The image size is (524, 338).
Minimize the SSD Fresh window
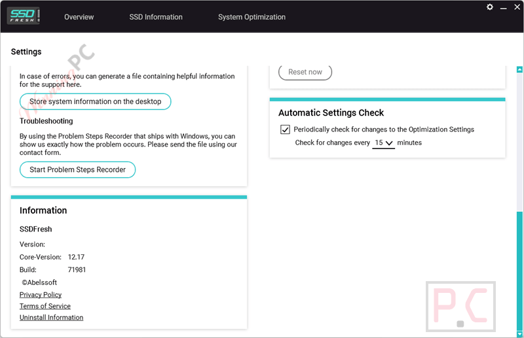pyautogui.click(x=503, y=8)
